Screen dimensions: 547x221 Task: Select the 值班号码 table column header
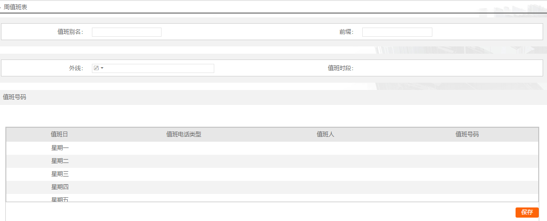click(x=467, y=134)
